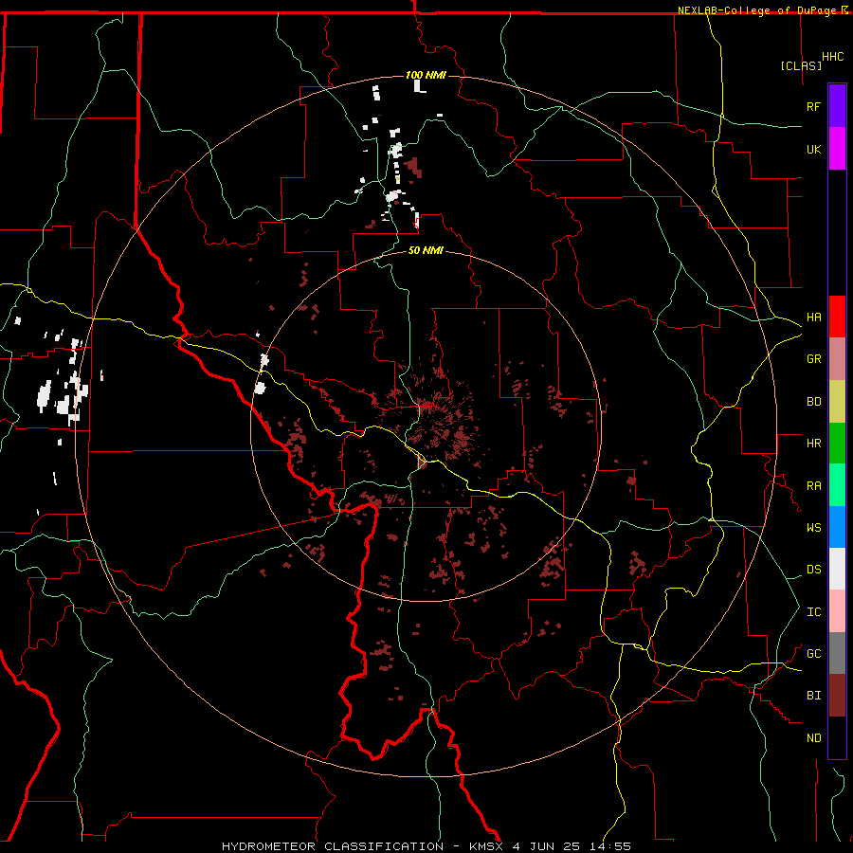Image resolution: width=853 pixels, height=853 pixels.
Task: Click the RA legend label
Action: 813,486
